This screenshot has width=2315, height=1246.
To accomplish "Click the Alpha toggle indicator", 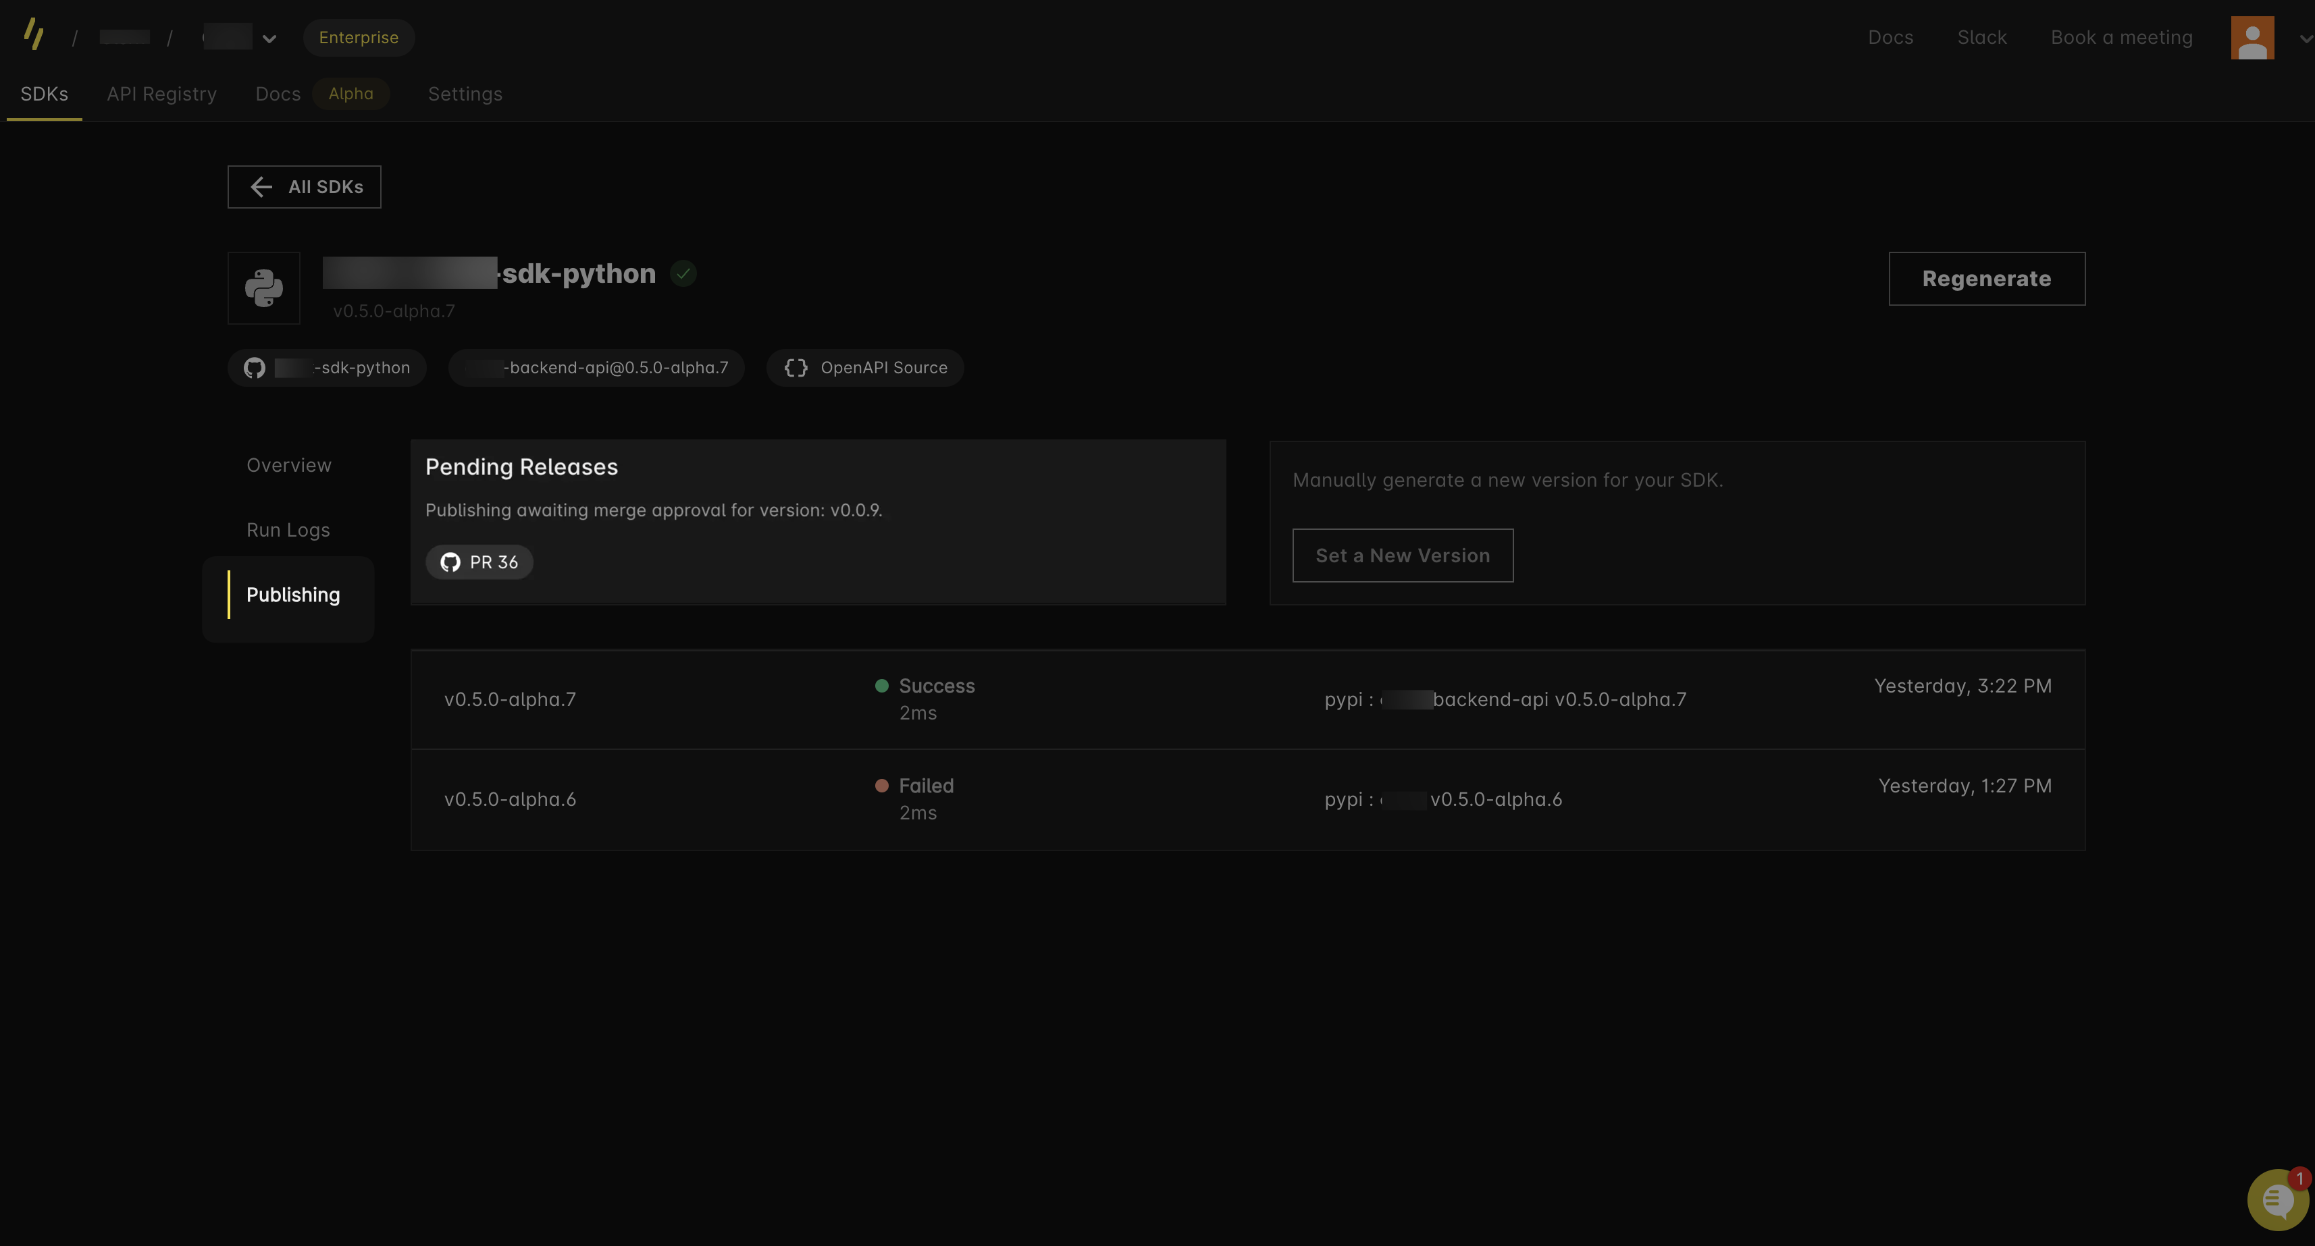I will click(x=350, y=95).
